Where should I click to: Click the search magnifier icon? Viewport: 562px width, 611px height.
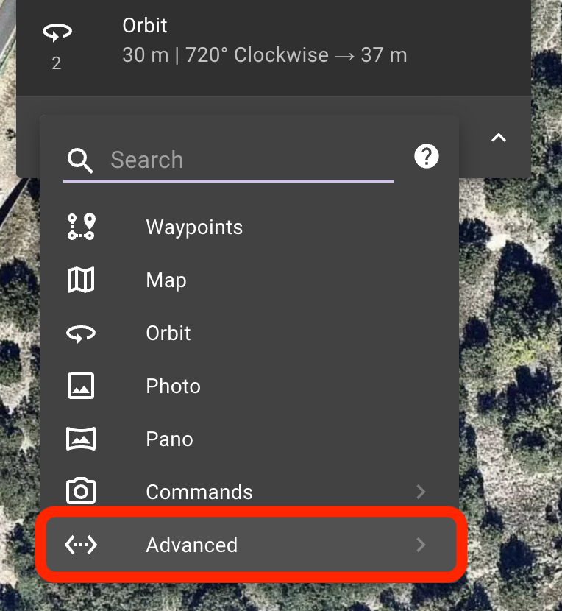click(x=80, y=160)
